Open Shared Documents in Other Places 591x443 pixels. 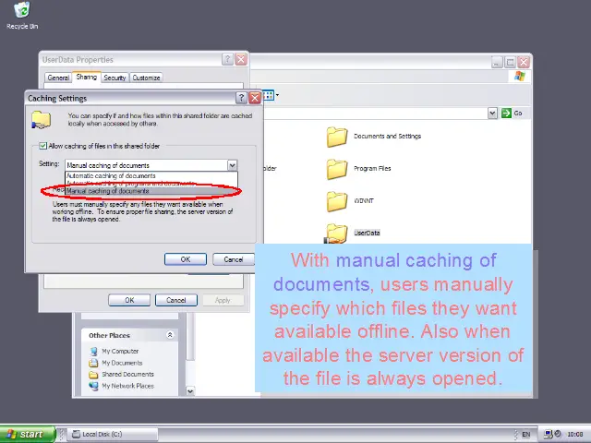pyautogui.click(x=127, y=374)
